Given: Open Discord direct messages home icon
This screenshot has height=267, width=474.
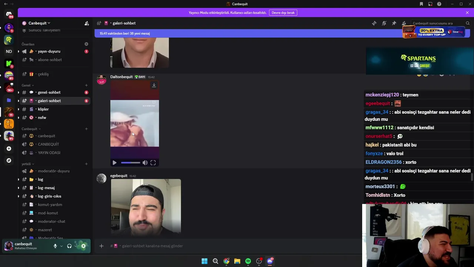Looking at the screenshot, I should 9,14.
